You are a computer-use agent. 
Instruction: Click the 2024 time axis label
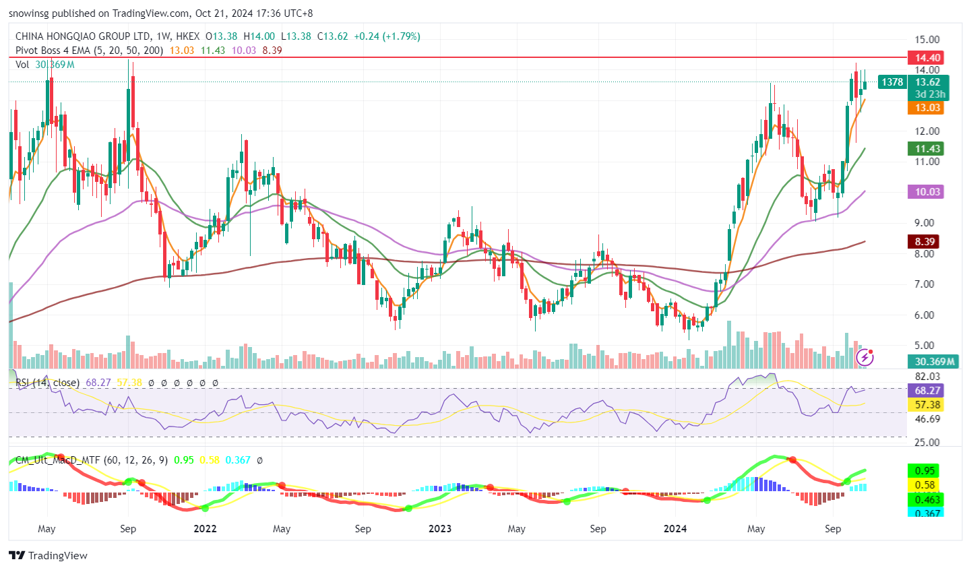pyautogui.click(x=675, y=529)
